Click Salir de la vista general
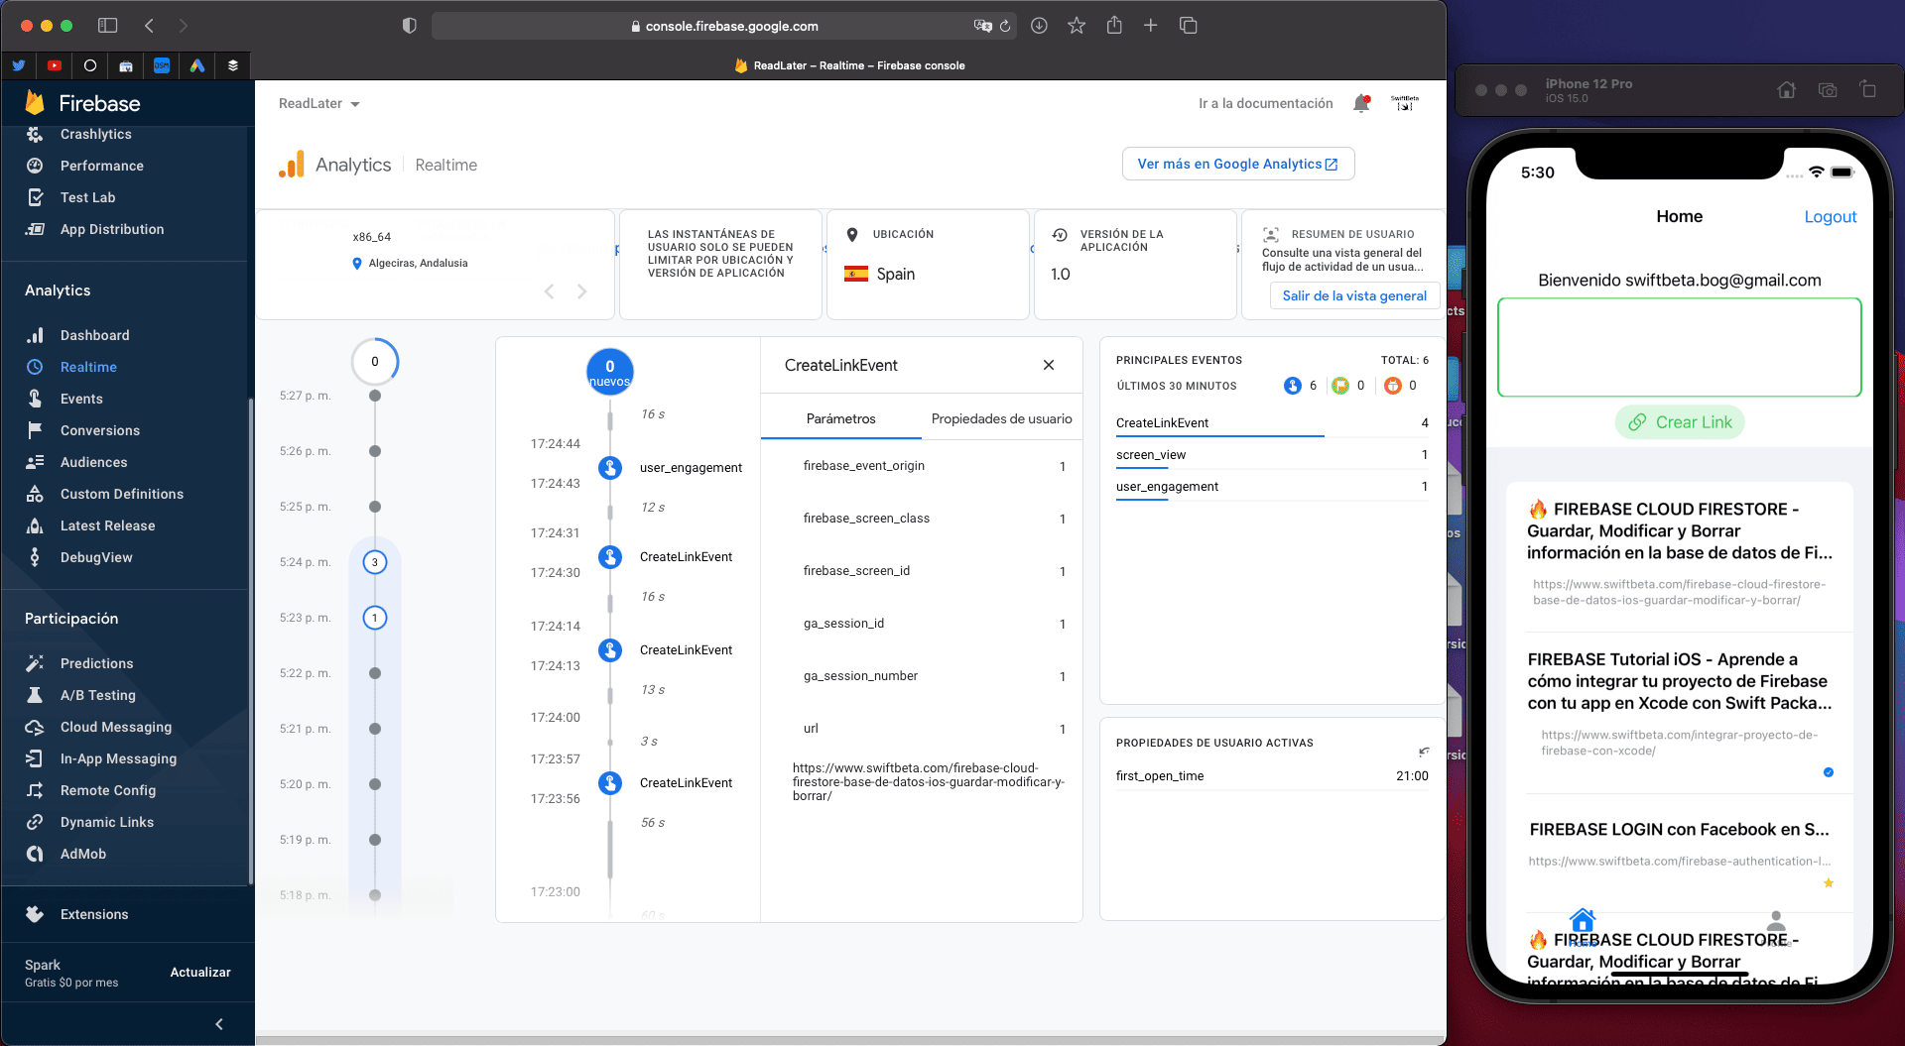Image resolution: width=1905 pixels, height=1046 pixels. coord(1354,295)
